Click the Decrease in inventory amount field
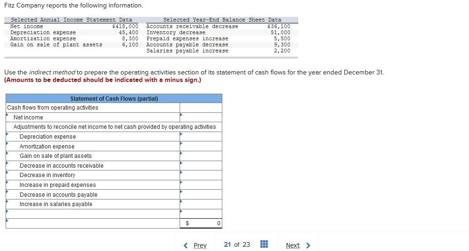 click(x=201, y=175)
